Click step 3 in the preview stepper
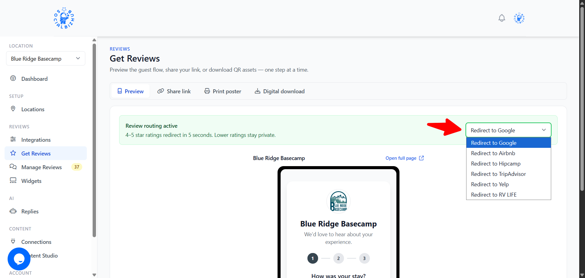The image size is (585, 278). click(x=364, y=258)
